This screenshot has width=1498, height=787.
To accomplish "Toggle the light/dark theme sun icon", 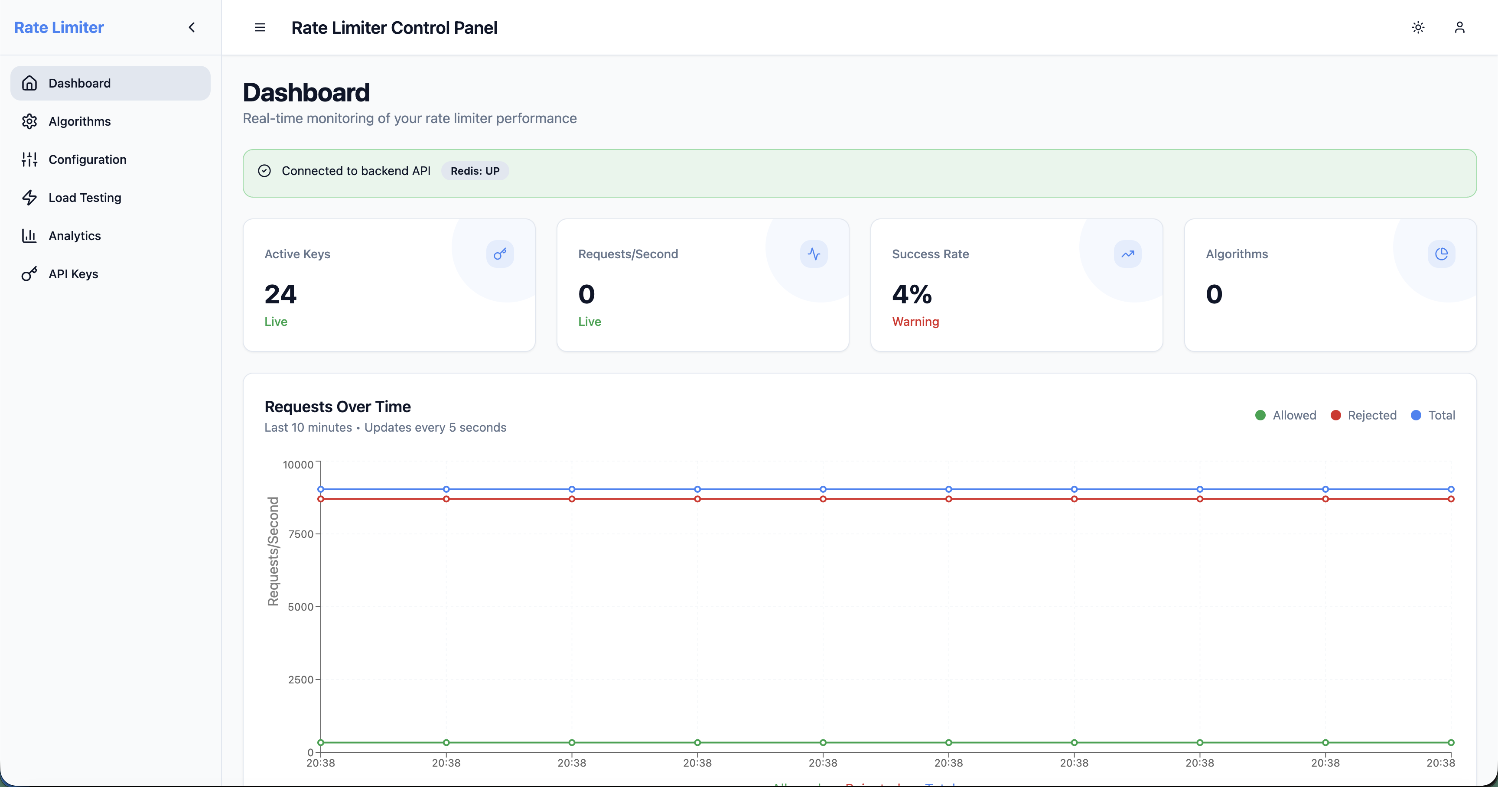I will point(1418,27).
